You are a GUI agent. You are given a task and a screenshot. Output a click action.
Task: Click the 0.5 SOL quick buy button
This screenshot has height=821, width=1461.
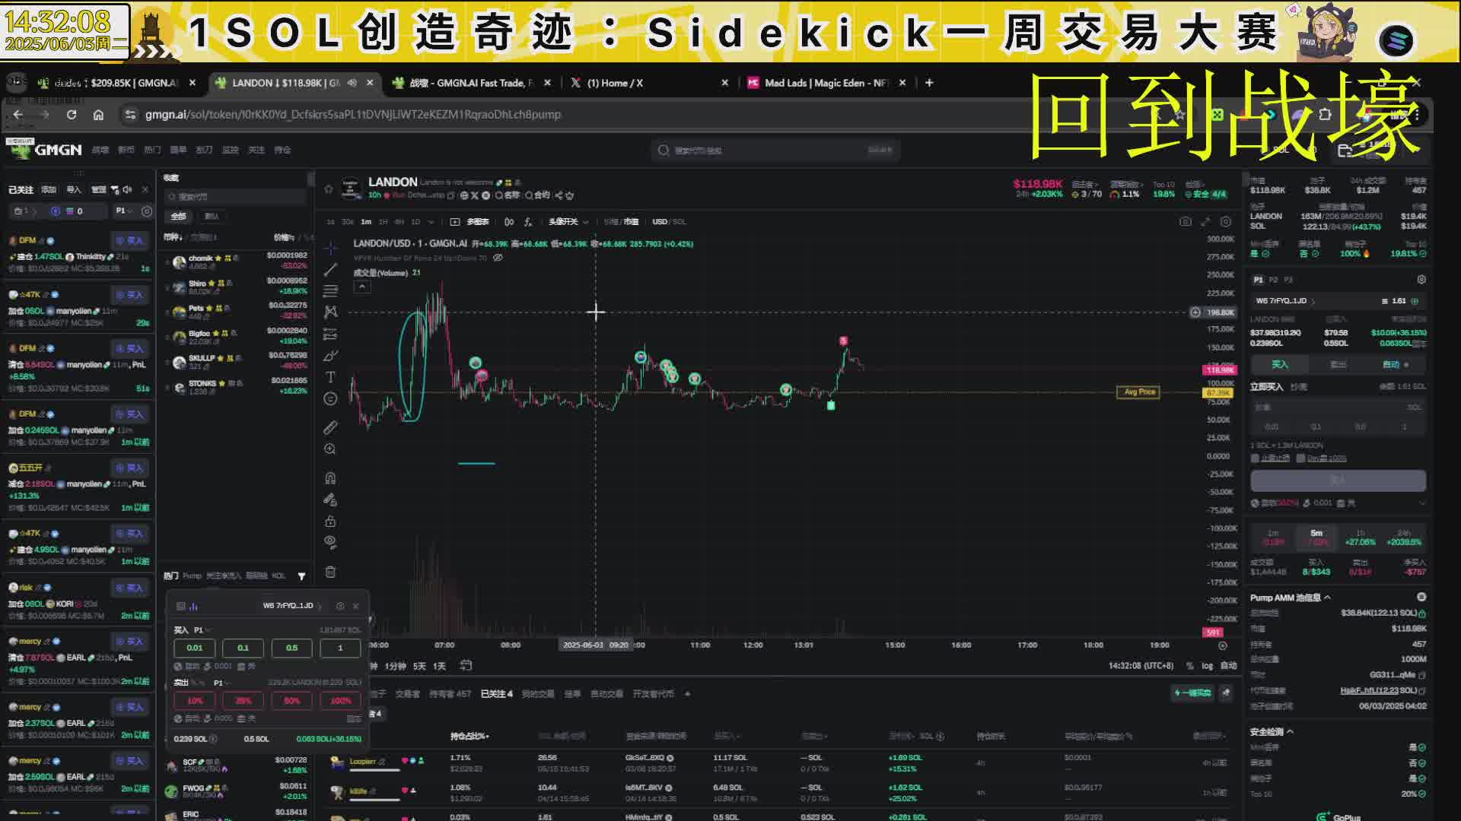(x=291, y=648)
